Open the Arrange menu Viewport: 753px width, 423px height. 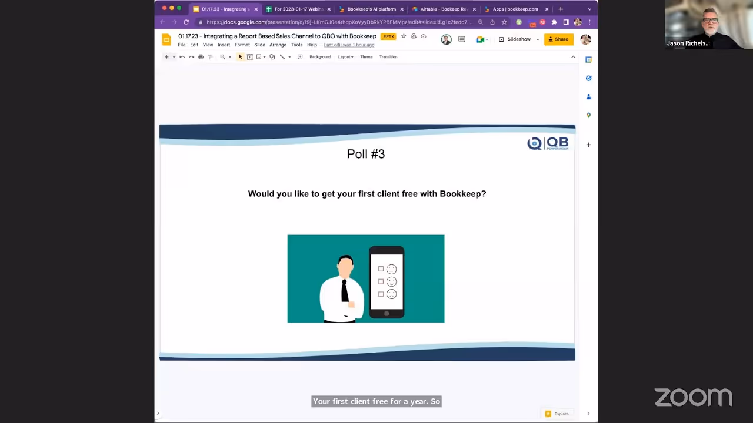tap(278, 45)
